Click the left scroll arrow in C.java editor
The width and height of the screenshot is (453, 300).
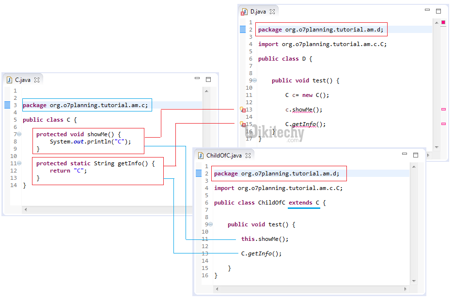tap(25, 209)
